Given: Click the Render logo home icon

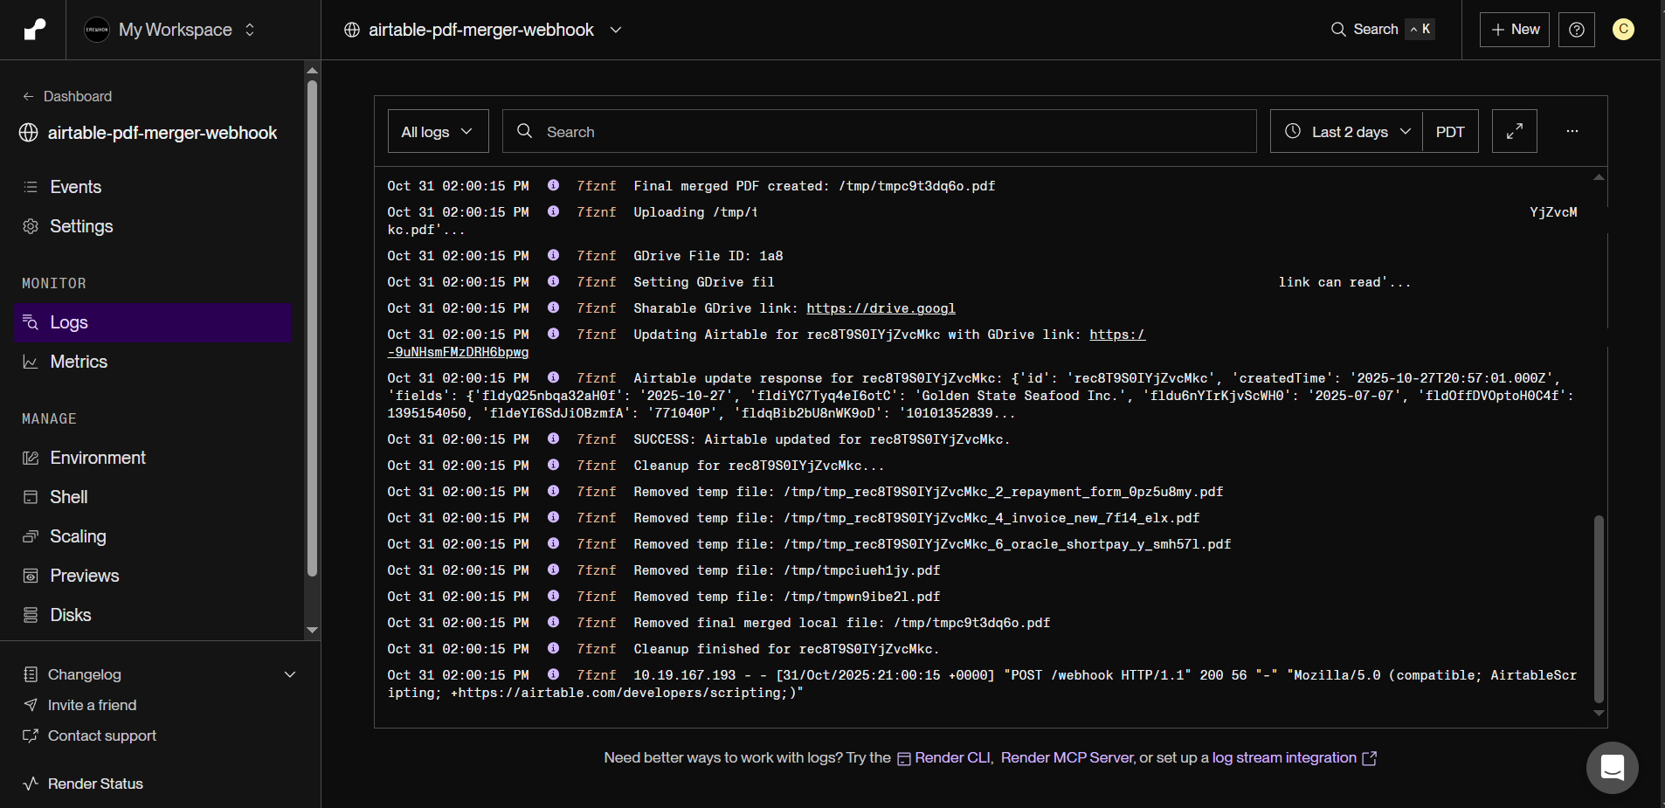Looking at the screenshot, I should [34, 30].
